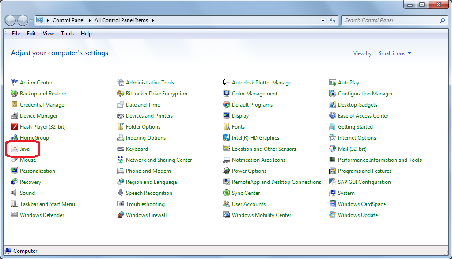Click the Ease of Access Center icon

pyautogui.click(x=333, y=116)
